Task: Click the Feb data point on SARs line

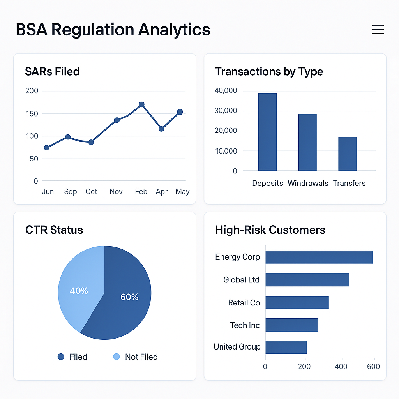Action: tap(141, 104)
